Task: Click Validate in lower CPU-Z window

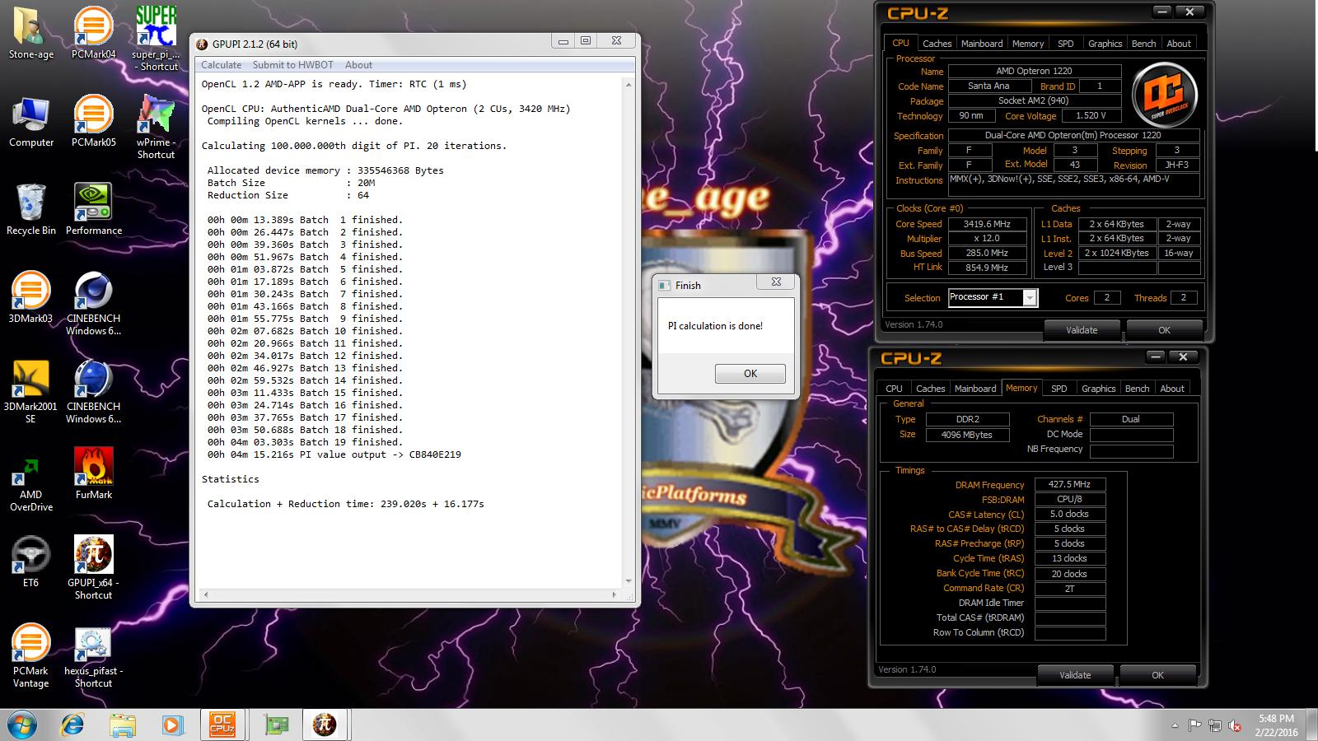Action: 1075,675
